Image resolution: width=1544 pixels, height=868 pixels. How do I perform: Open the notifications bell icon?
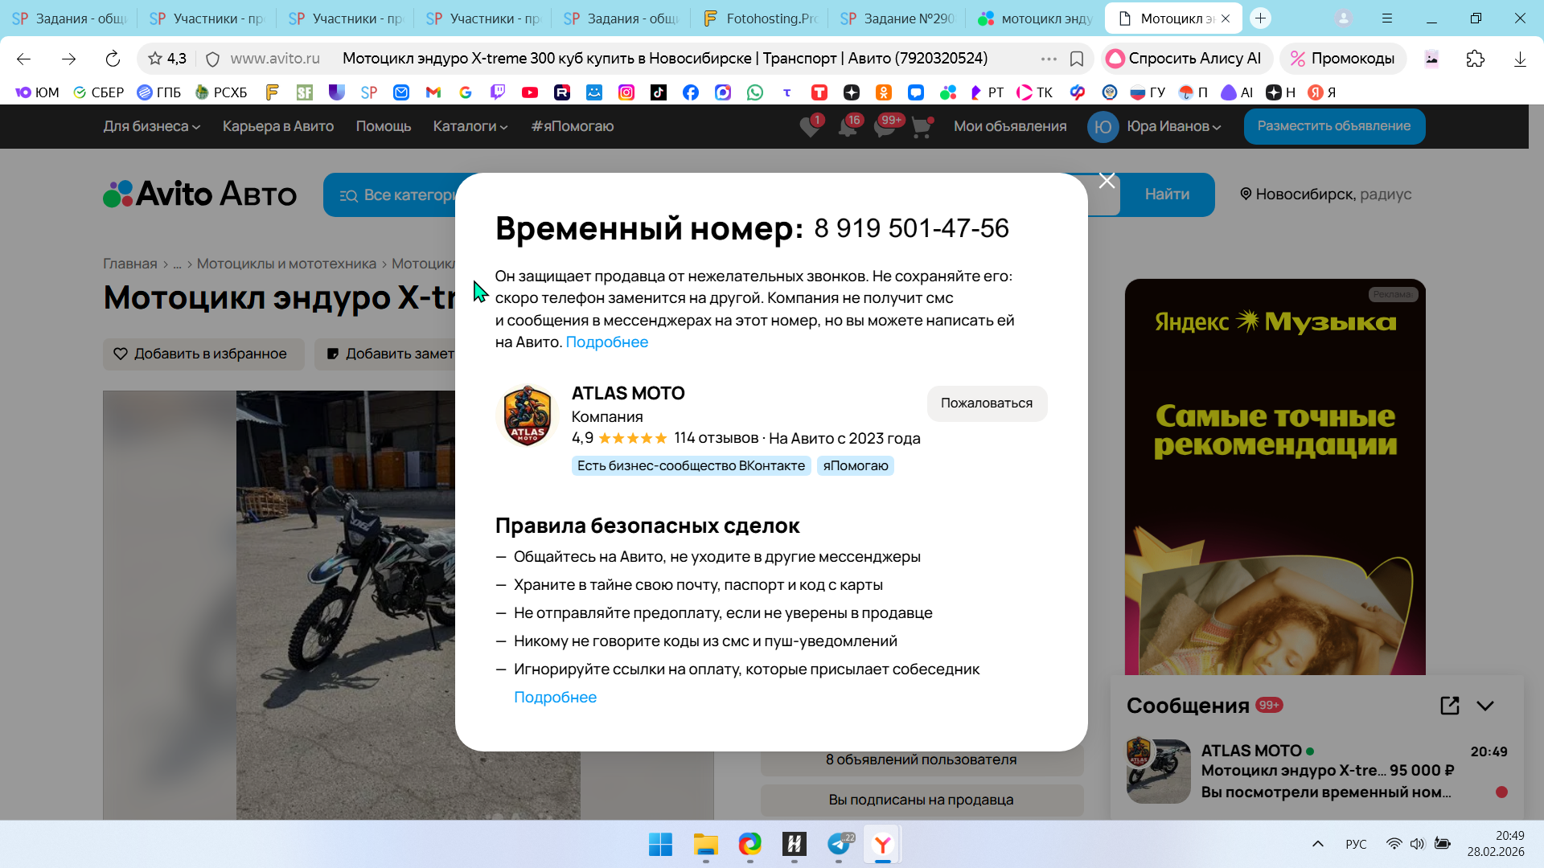[x=847, y=127]
